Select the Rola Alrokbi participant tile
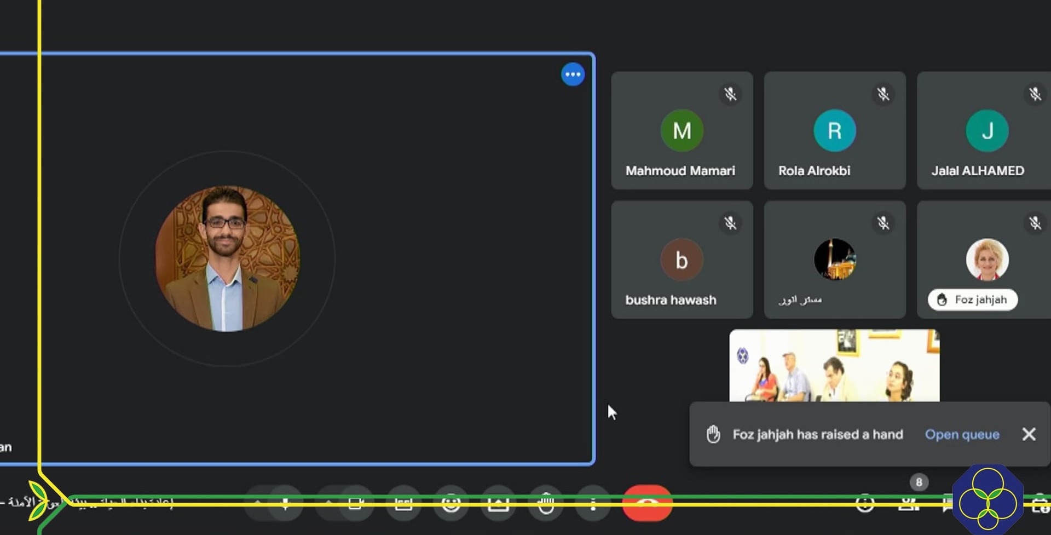The width and height of the screenshot is (1051, 535). tap(834, 131)
